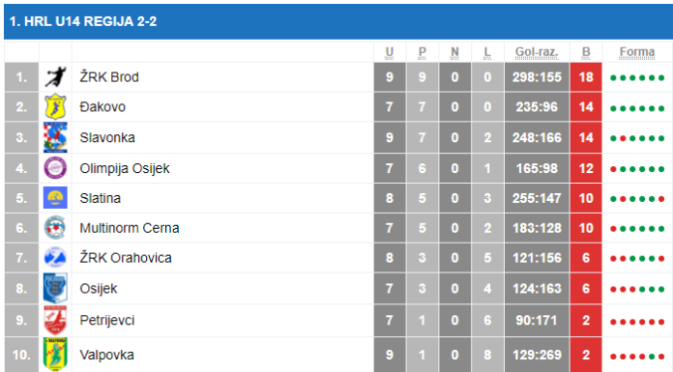Click the Multinorm Cerna team name
Screen dimensions: 673x372
click(x=130, y=228)
